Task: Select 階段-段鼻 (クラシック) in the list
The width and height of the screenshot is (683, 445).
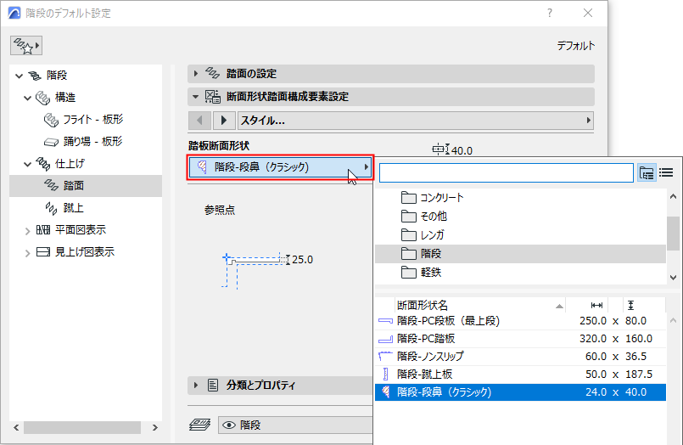Action: tap(521, 392)
